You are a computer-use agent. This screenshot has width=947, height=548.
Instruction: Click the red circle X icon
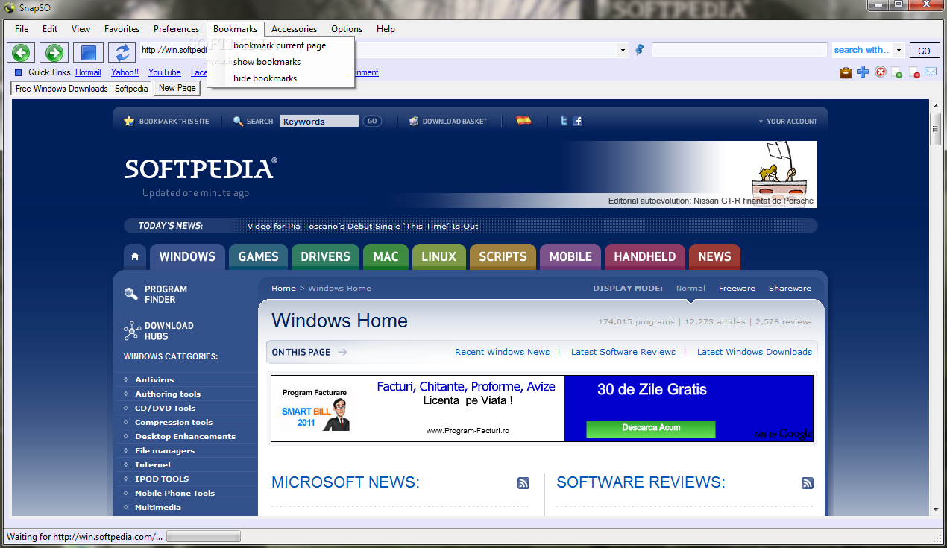coord(881,72)
